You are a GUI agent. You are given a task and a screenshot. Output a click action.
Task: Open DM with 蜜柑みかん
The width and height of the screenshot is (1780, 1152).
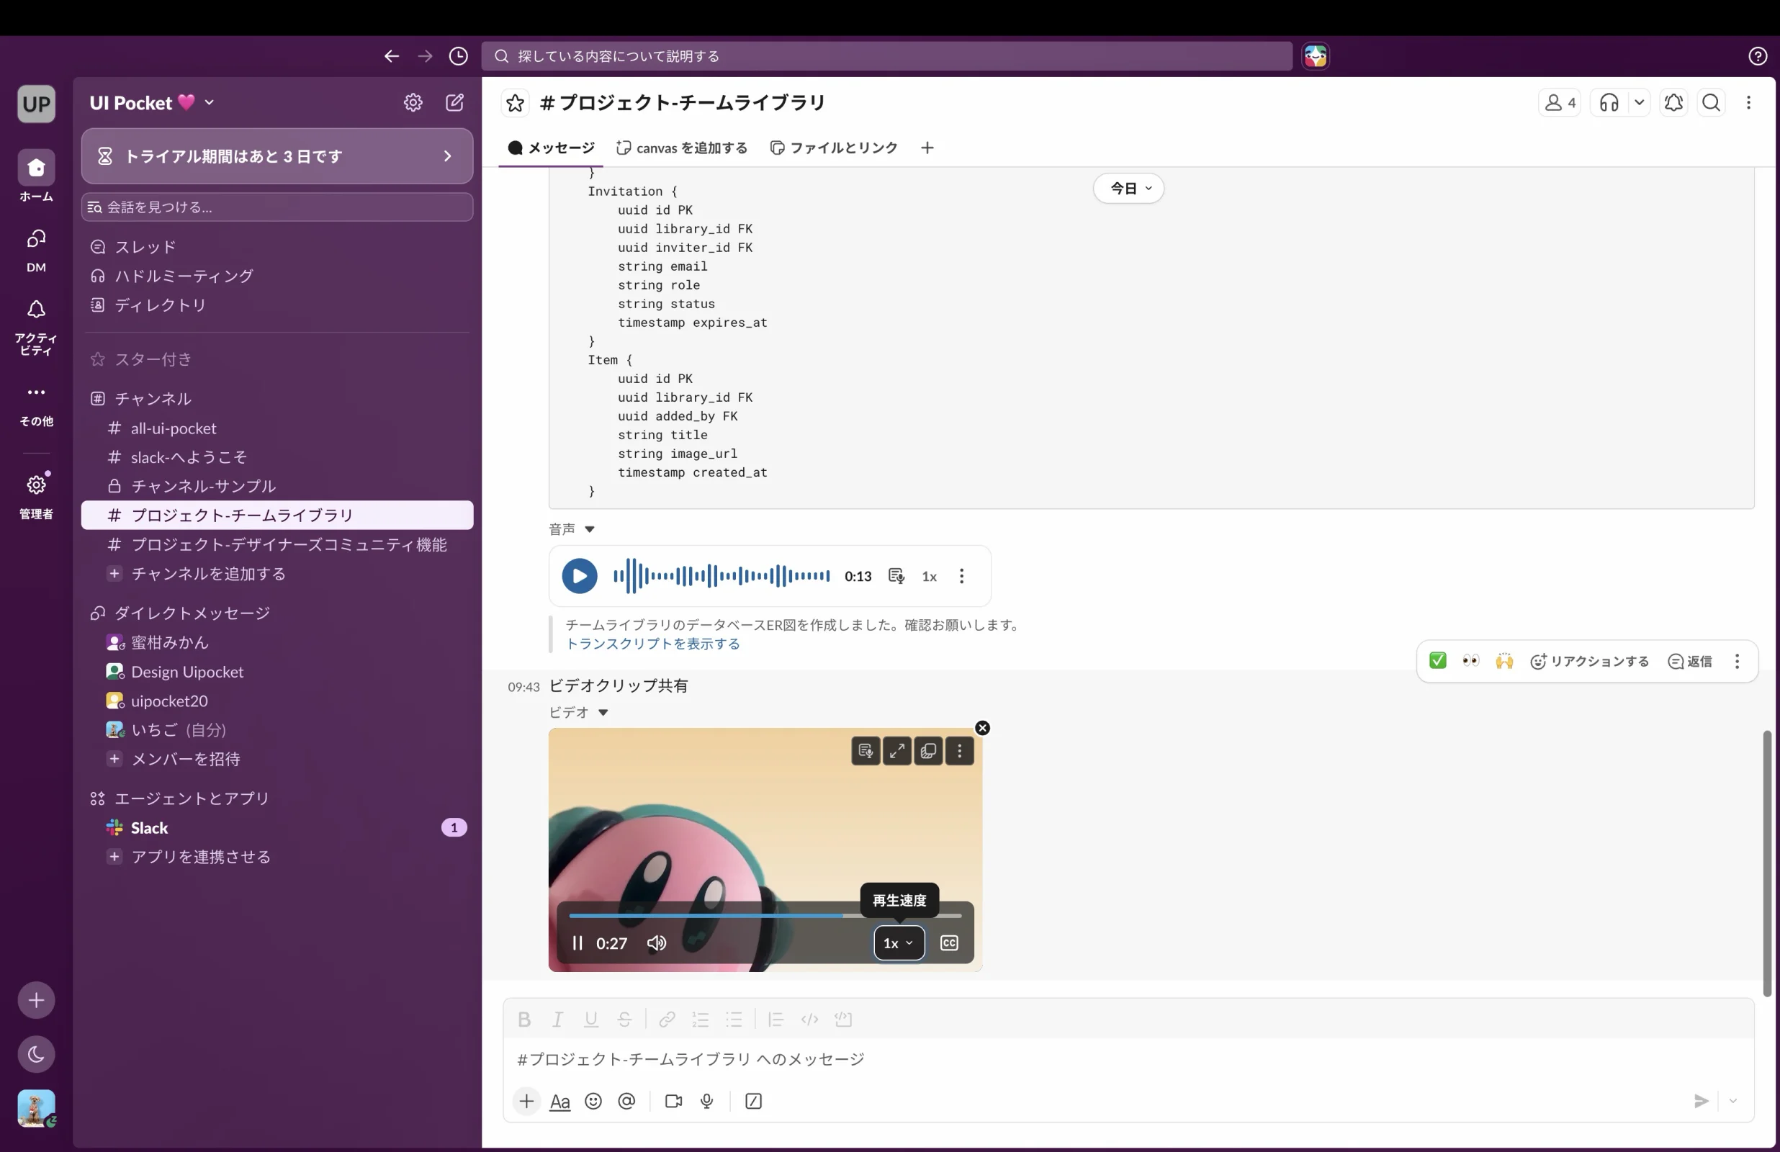coord(277,642)
